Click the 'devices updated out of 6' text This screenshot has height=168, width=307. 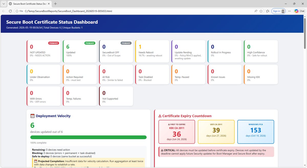[x=46, y=132]
